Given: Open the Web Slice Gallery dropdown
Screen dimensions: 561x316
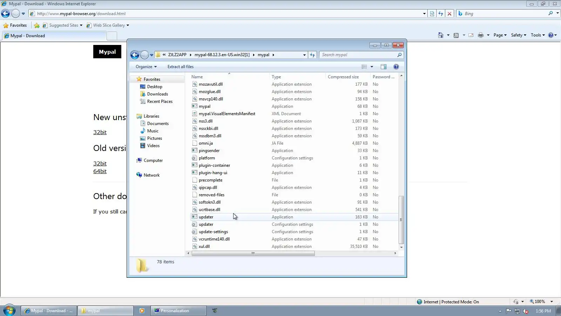Looking at the screenshot, I should [x=128, y=25].
